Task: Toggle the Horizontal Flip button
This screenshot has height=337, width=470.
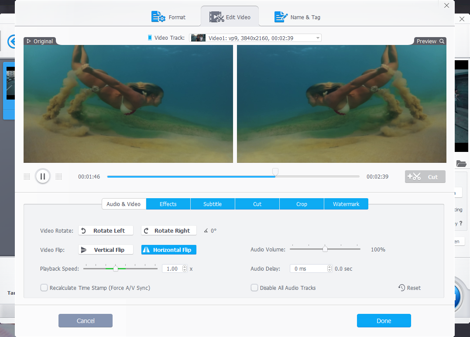Action: (x=168, y=250)
